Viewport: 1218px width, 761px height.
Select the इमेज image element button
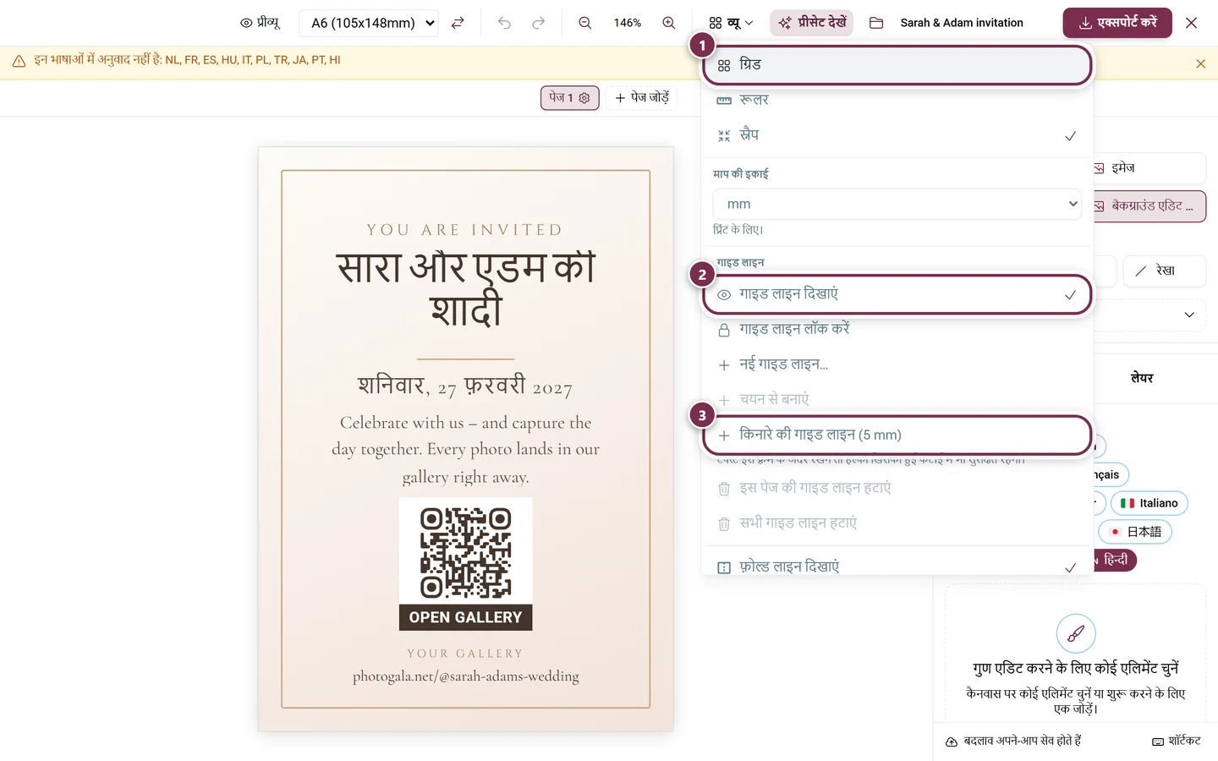[x=1149, y=168]
